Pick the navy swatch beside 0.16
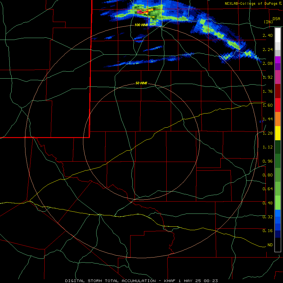 (x=278, y=234)
